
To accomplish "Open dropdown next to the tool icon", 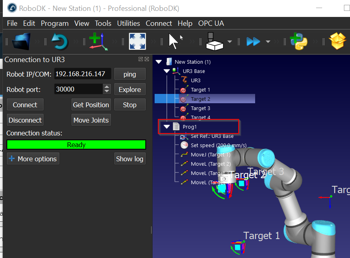I will click(x=230, y=42).
